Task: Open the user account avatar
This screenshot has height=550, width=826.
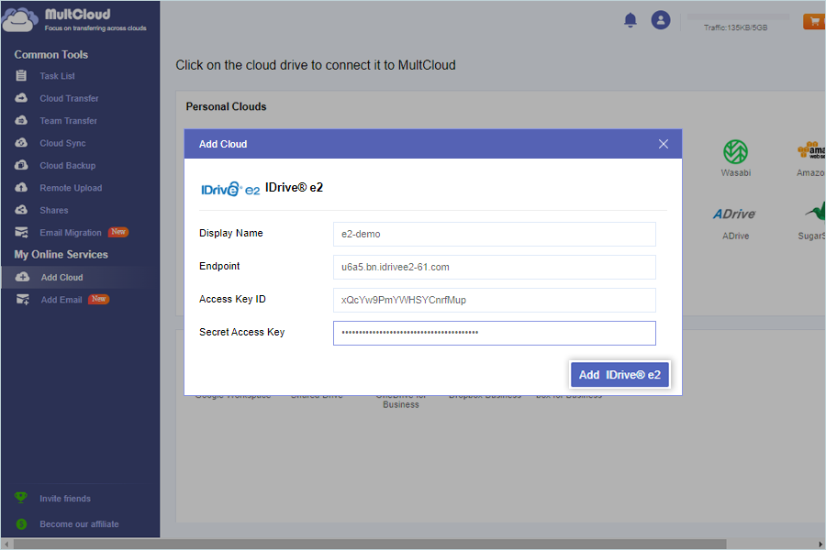Action: [x=661, y=20]
